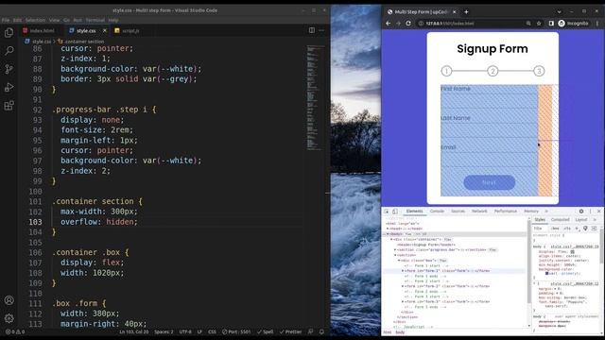Open the Accounts menu in VS Code
This screenshot has width=605, height=340.
[9, 300]
